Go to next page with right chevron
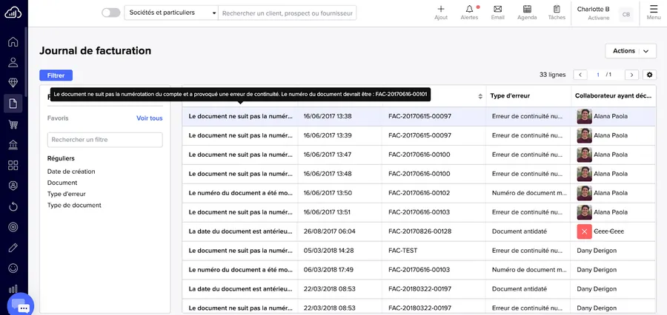 tap(631, 75)
